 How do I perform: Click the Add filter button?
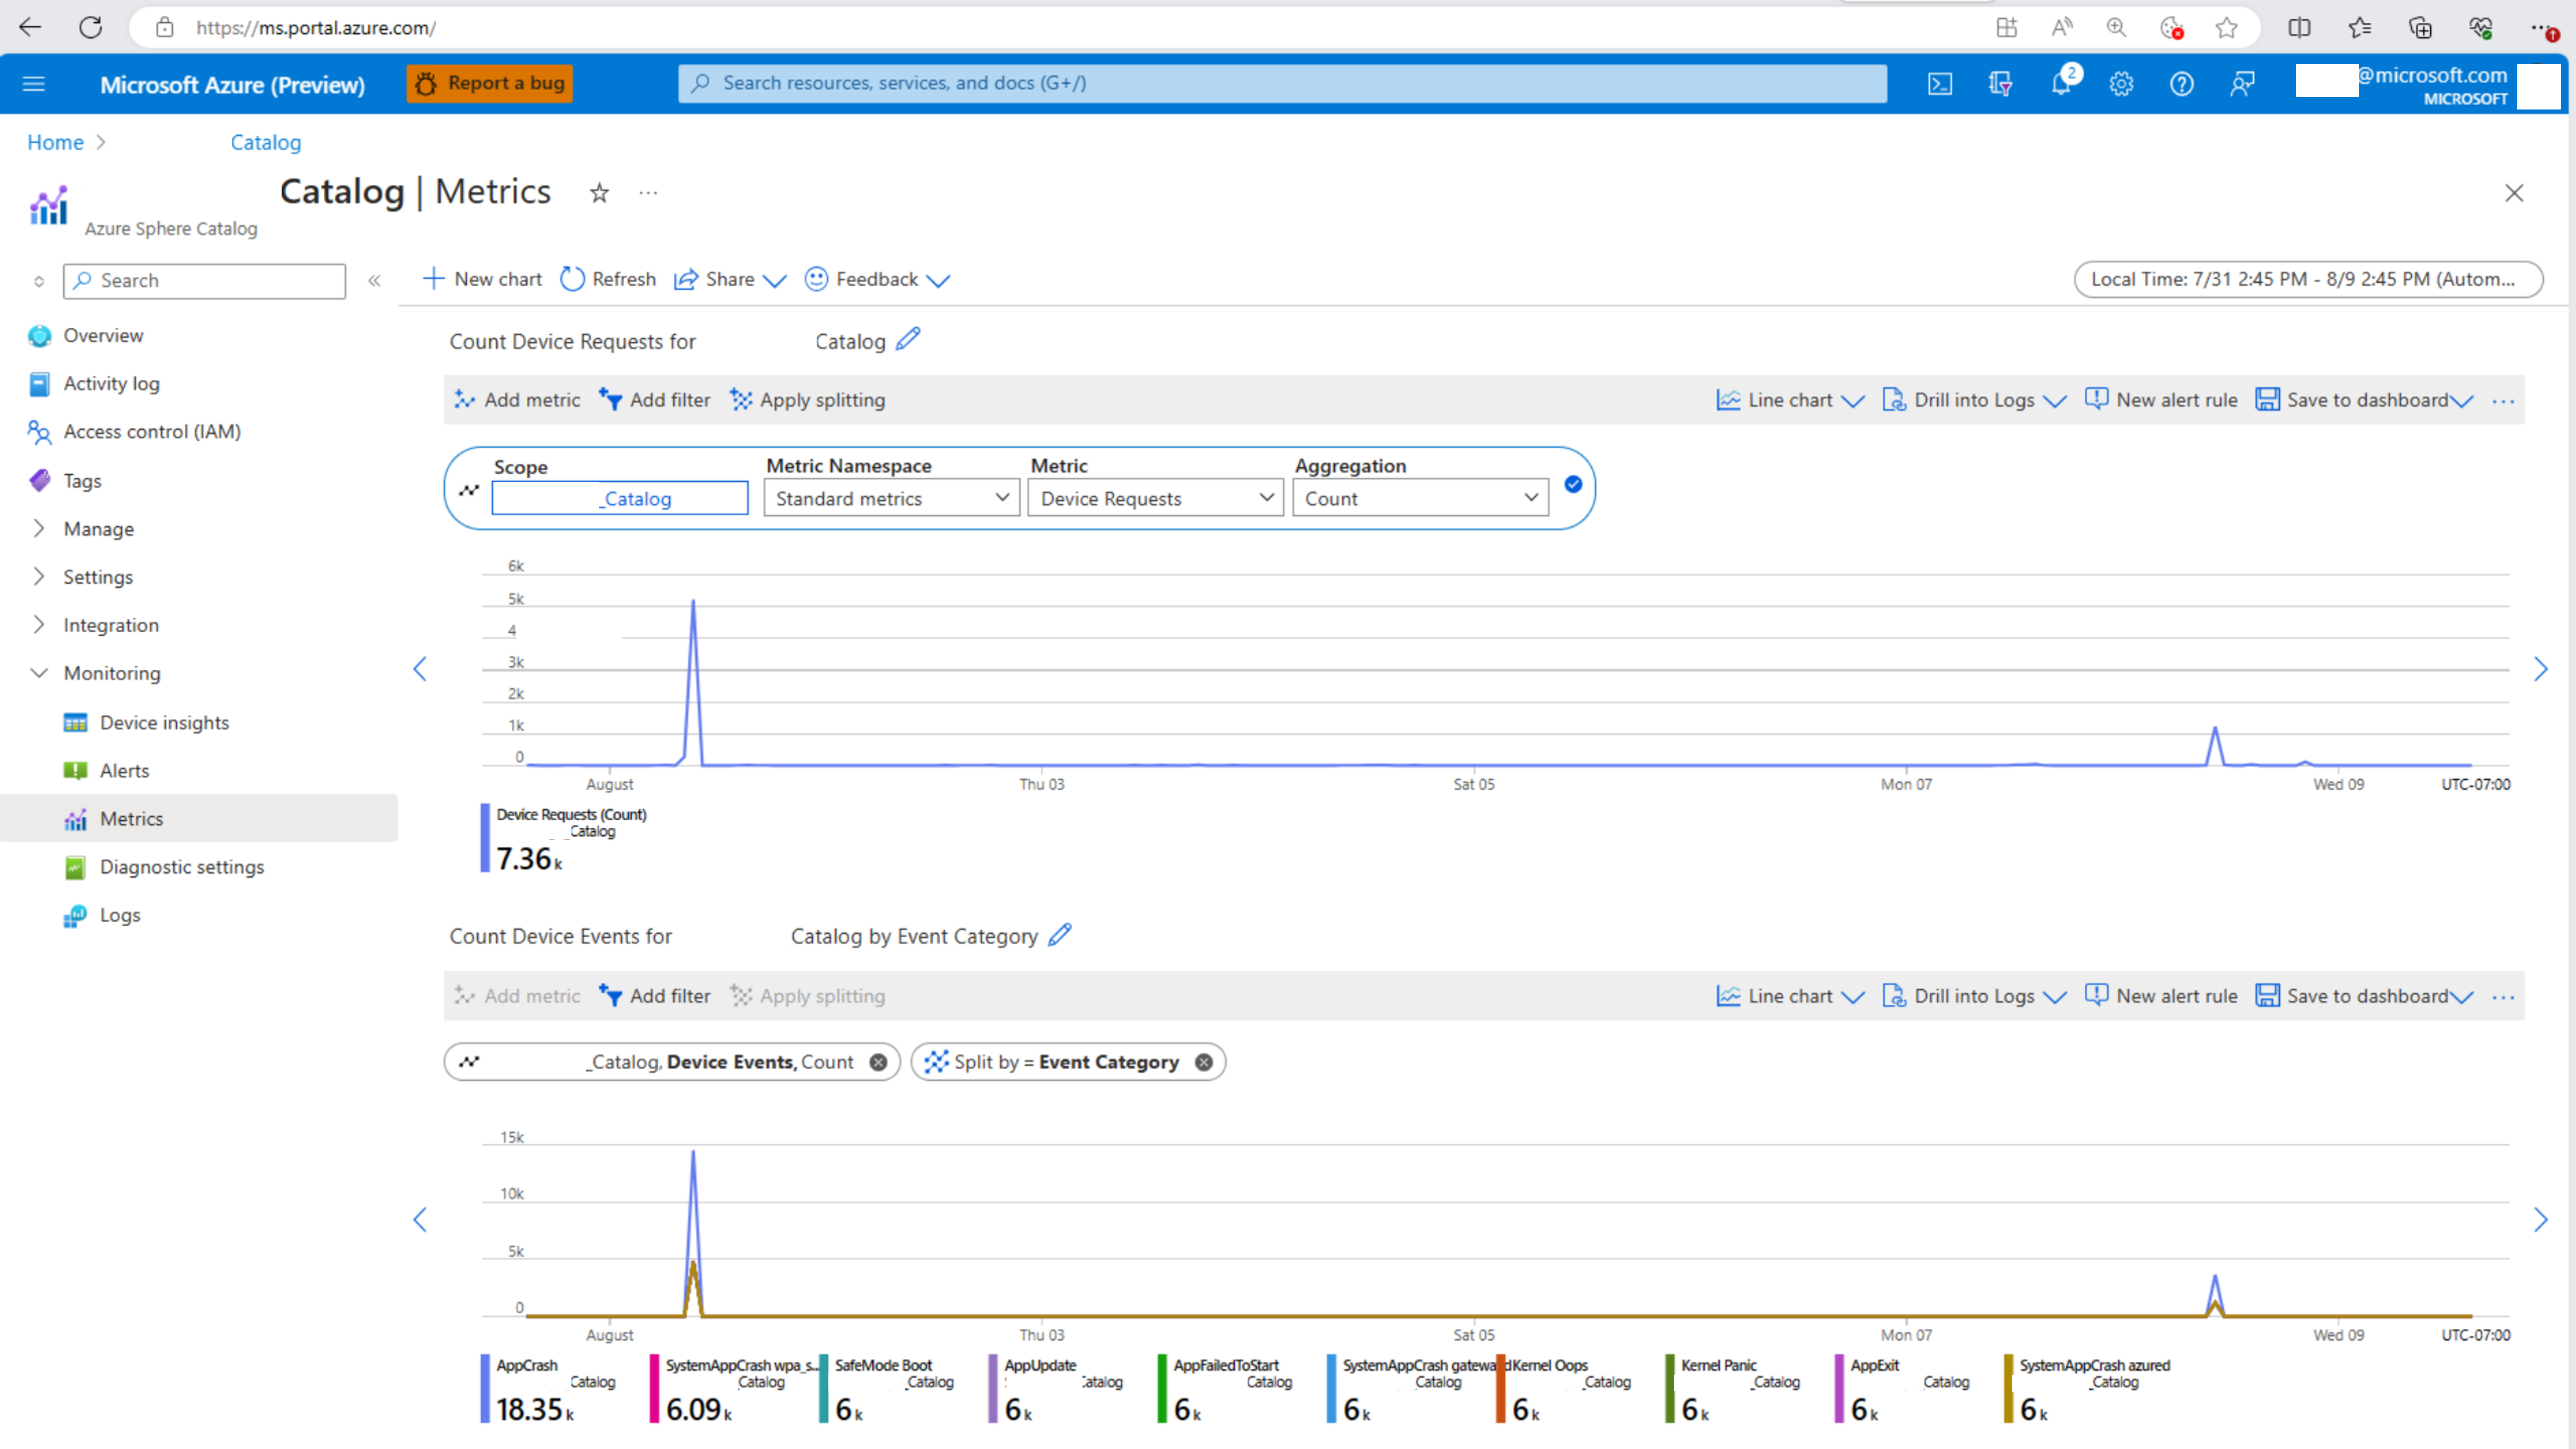click(x=656, y=398)
